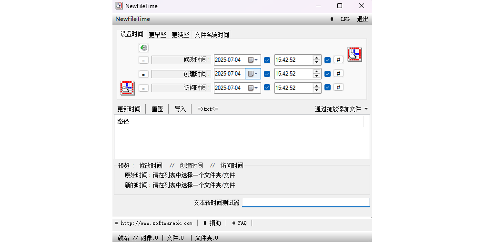Click the # button in 创建时间 row
Image resolution: width=485 pixels, height=242 pixels.
click(x=338, y=74)
